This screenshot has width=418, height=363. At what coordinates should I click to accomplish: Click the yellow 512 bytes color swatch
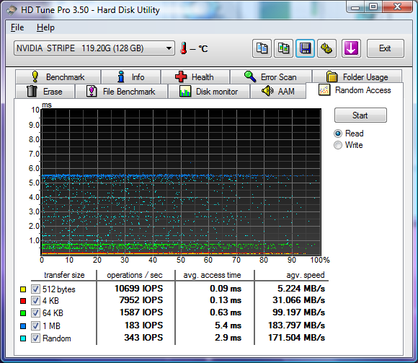pyautogui.click(x=23, y=289)
